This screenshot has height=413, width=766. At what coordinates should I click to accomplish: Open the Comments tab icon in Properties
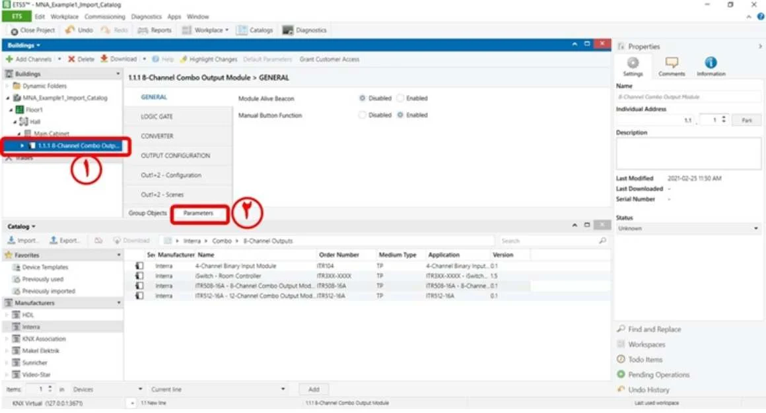point(672,63)
